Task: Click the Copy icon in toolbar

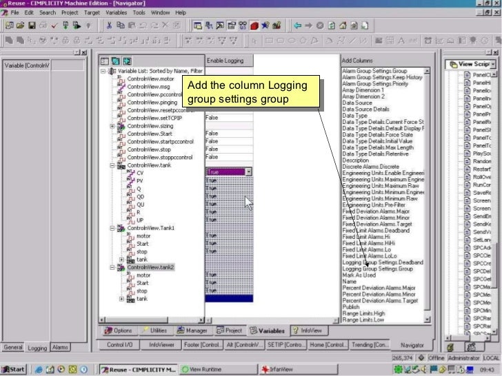Action: click(121, 25)
